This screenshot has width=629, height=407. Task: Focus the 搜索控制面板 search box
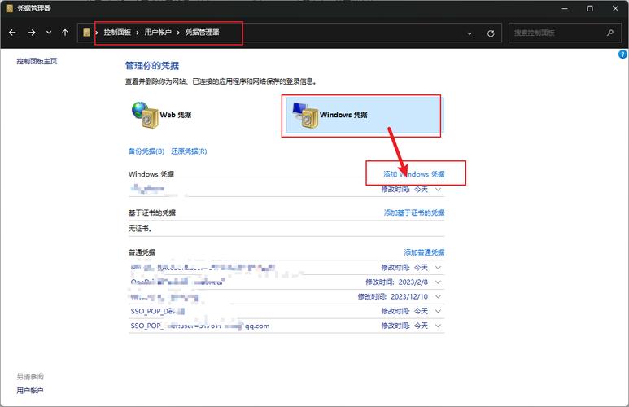click(x=565, y=33)
